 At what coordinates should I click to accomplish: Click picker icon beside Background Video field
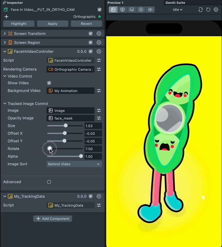coord(99,91)
